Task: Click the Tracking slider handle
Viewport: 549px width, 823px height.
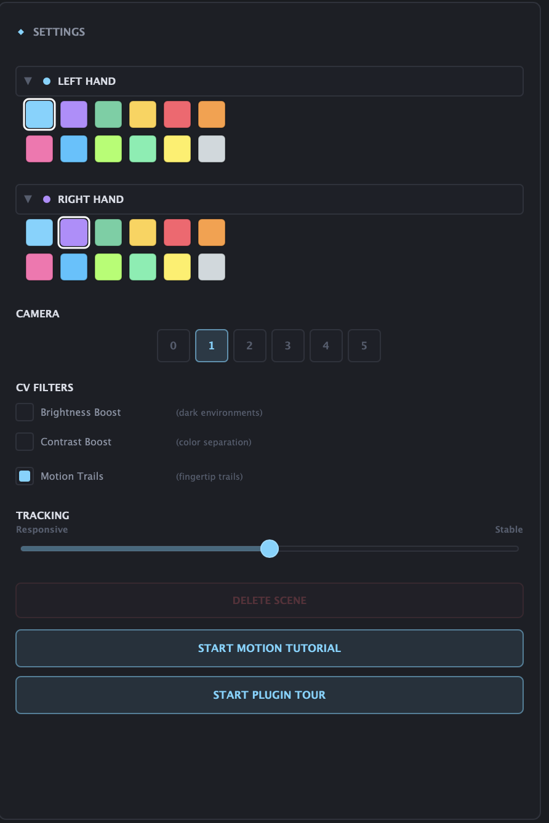Action: (x=270, y=549)
